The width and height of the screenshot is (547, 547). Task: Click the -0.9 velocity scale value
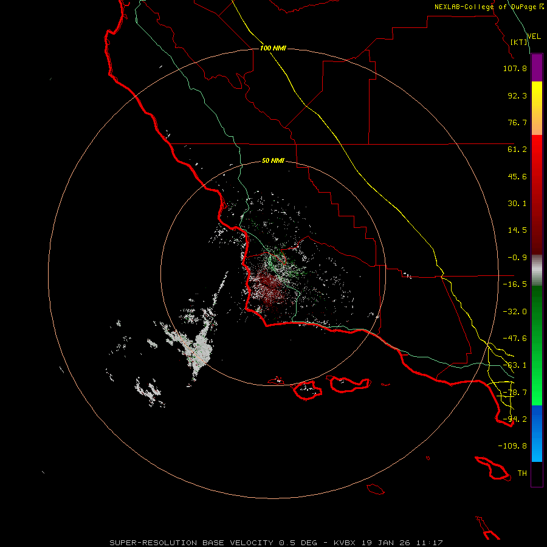[x=517, y=258]
